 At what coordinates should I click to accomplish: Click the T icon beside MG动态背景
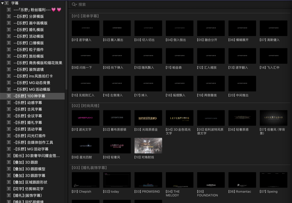9,83
